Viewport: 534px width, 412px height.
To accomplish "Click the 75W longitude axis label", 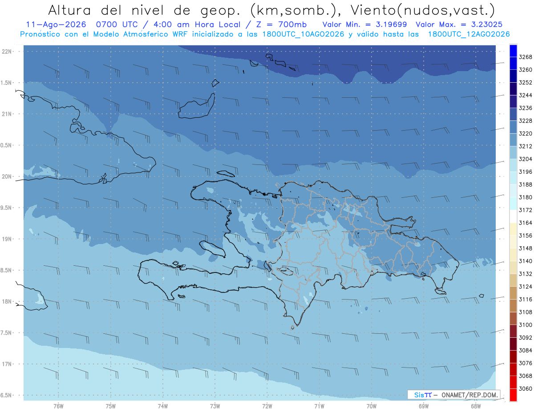I will coord(111,406).
